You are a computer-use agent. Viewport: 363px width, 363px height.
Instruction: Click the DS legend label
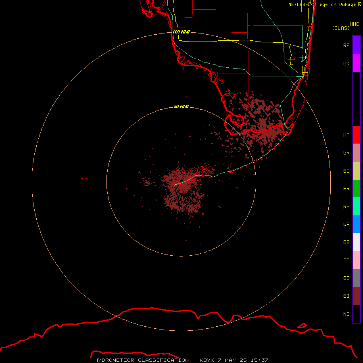[346, 242]
